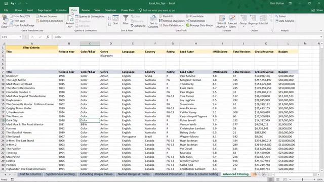Click the Subtotal button

263,20
